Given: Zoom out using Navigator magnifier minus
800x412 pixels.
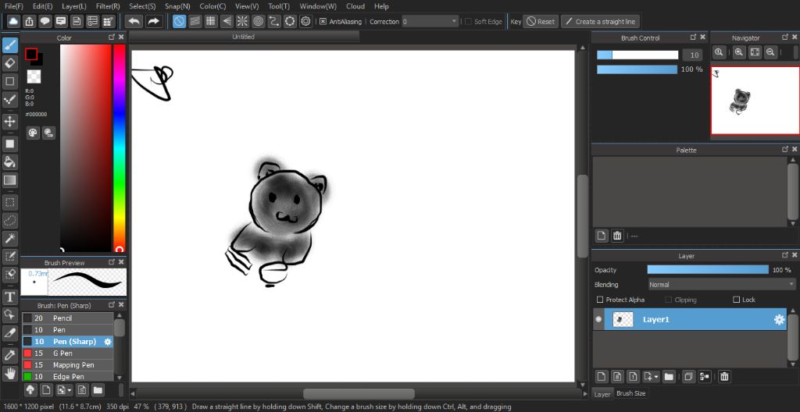Looking at the screenshot, I should tap(770, 51).
